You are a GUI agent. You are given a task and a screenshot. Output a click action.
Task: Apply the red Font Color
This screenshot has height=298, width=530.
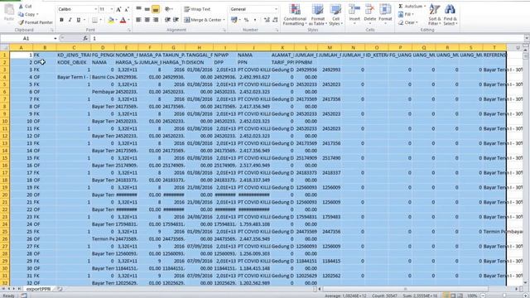123,20
